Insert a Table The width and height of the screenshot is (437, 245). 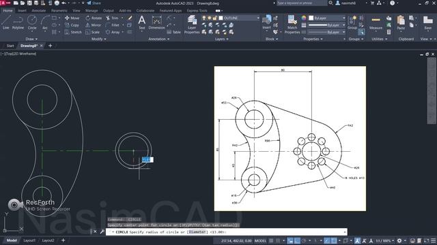(x=174, y=32)
